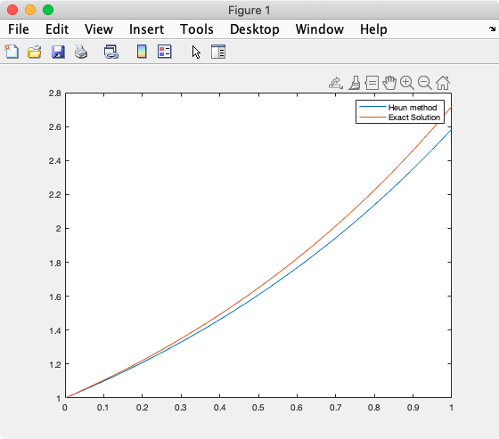499x439 pixels.
Task: Click x-axis tick label 0.2
Action: click(142, 408)
